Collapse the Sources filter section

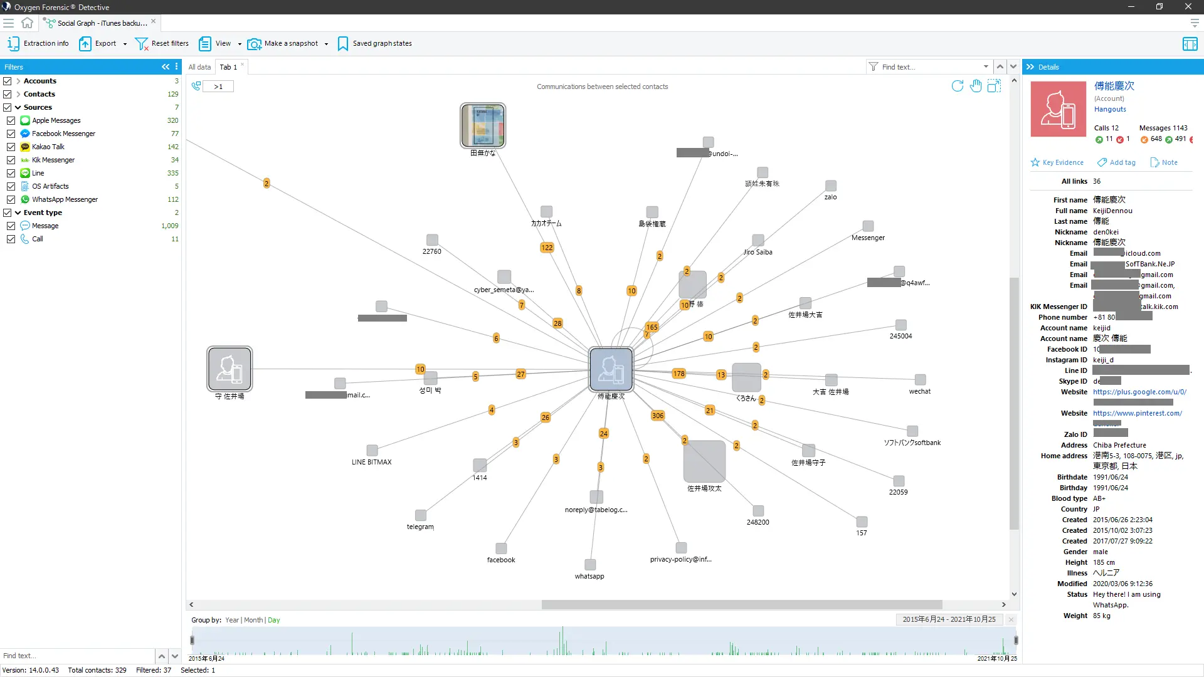(x=18, y=107)
